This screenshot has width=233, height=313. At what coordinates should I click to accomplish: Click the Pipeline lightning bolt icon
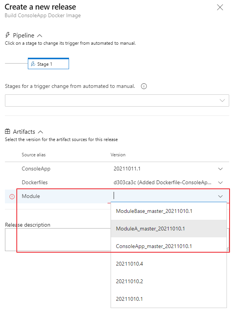(x=8, y=35)
